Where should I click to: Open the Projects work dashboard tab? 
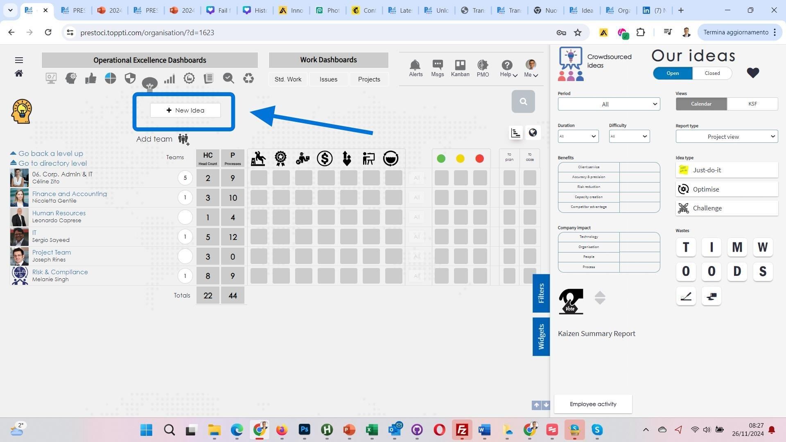368,79
